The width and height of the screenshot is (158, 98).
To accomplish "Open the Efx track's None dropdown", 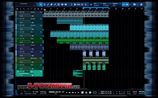I will (x=25, y=75).
